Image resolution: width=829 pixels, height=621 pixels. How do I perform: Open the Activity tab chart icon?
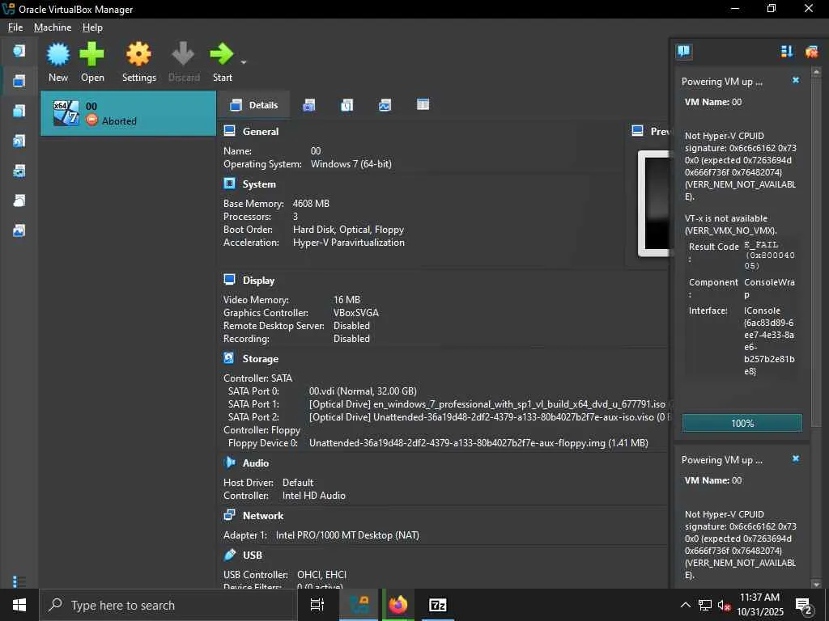coord(385,104)
